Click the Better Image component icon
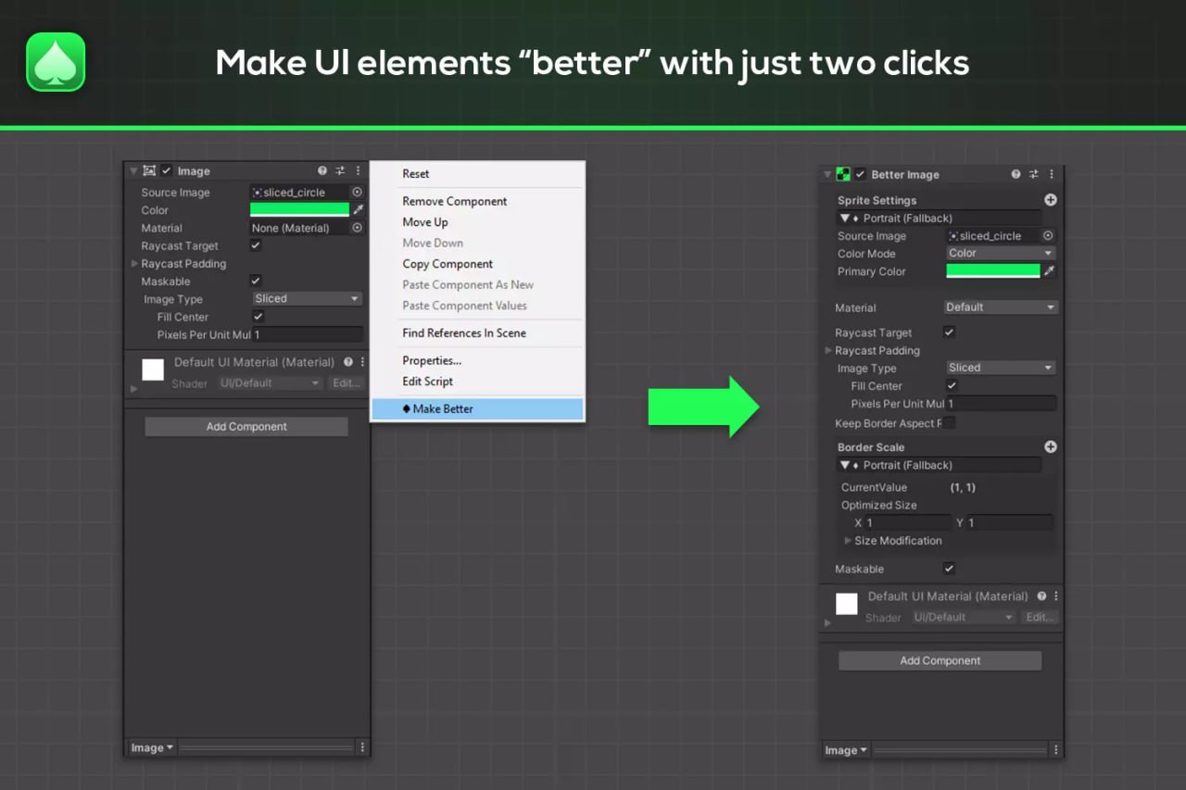The width and height of the screenshot is (1186, 790). pyautogui.click(x=843, y=174)
